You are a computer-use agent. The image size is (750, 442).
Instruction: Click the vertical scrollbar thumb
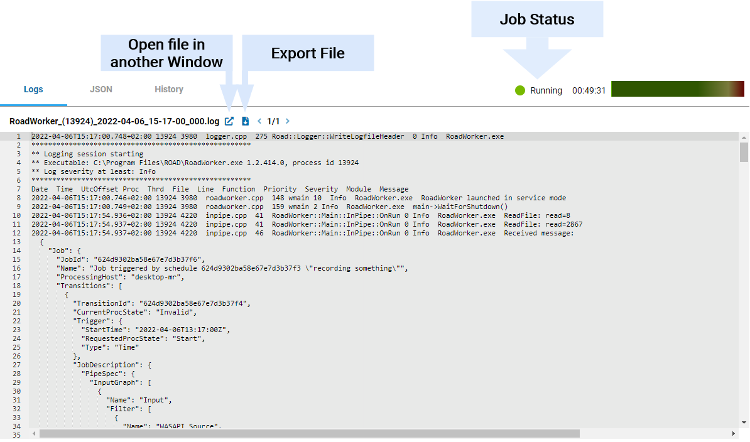click(744, 151)
